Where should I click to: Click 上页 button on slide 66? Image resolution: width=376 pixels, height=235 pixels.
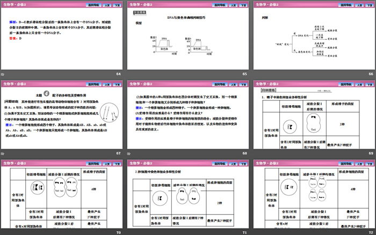coord(359,5)
